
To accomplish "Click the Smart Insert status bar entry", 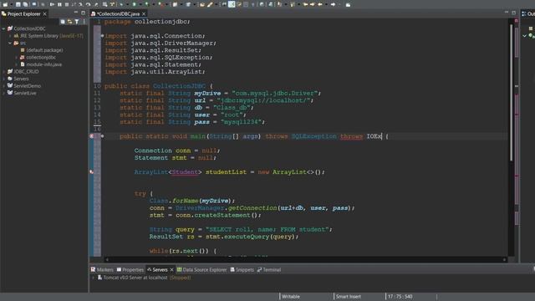I will pyautogui.click(x=348, y=297).
